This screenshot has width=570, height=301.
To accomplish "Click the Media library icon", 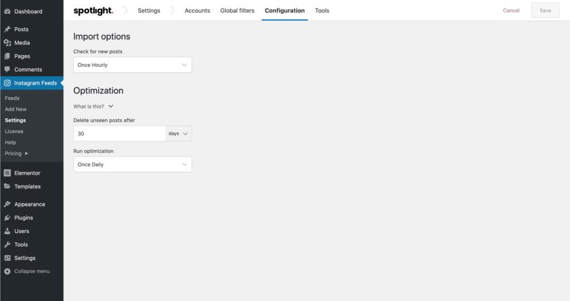I will [7, 42].
